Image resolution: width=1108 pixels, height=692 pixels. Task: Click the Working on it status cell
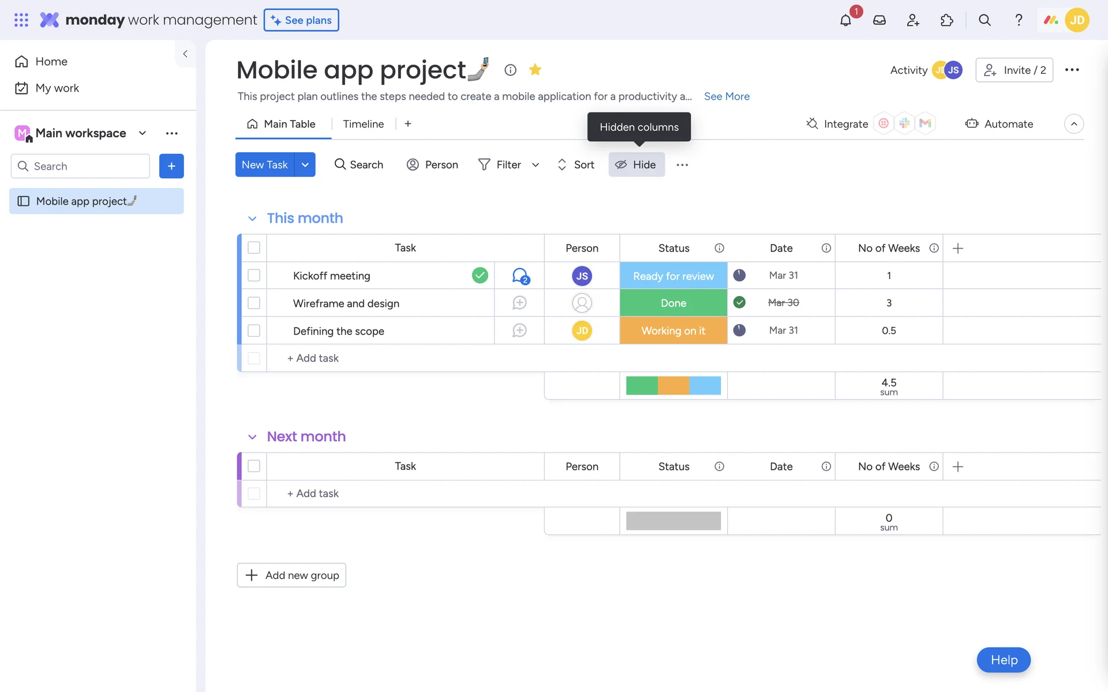point(673,331)
